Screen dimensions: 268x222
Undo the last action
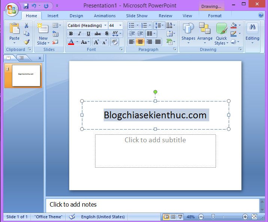[34, 6]
